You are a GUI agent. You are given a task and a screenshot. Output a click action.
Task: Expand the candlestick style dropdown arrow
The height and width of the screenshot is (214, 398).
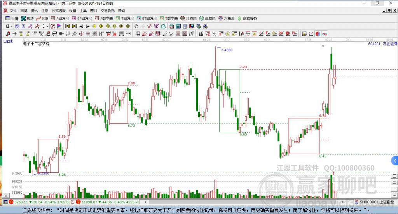coord(48,26)
